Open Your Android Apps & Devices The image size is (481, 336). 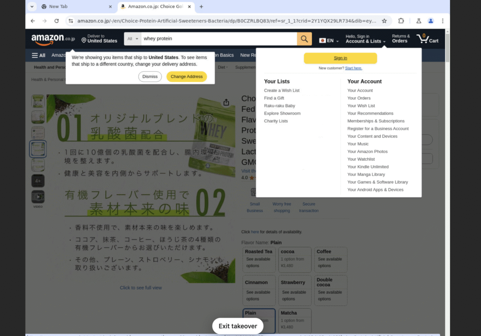(x=375, y=190)
